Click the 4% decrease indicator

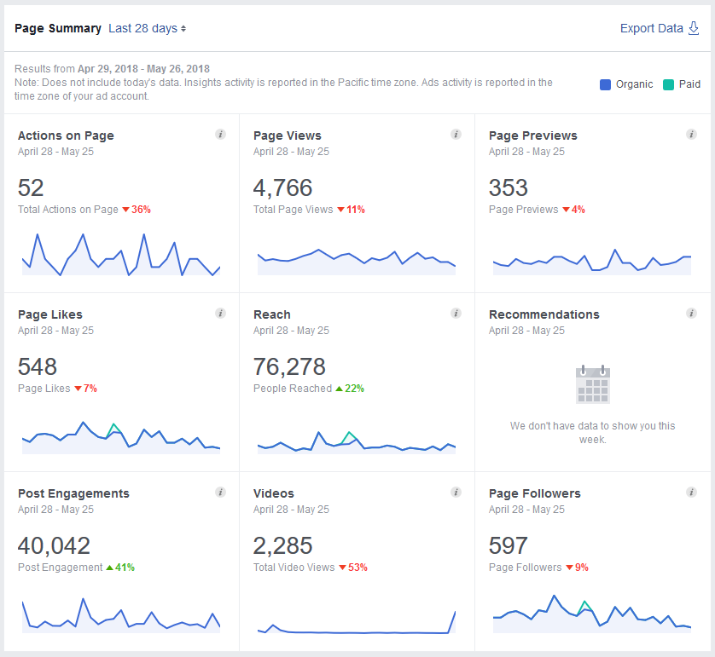pyautogui.click(x=573, y=210)
